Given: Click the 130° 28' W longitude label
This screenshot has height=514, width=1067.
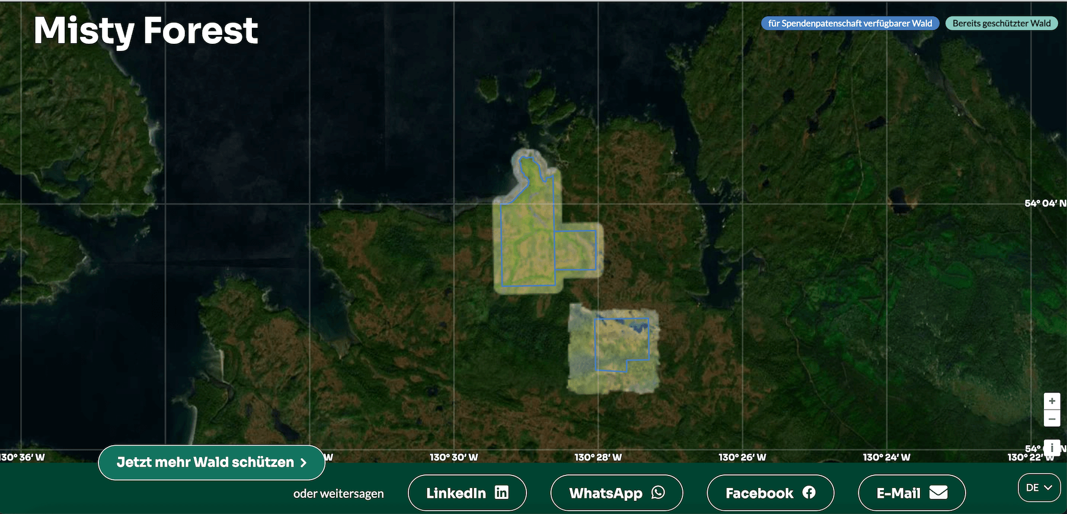Looking at the screenshot, I should [x=598, y=457].
